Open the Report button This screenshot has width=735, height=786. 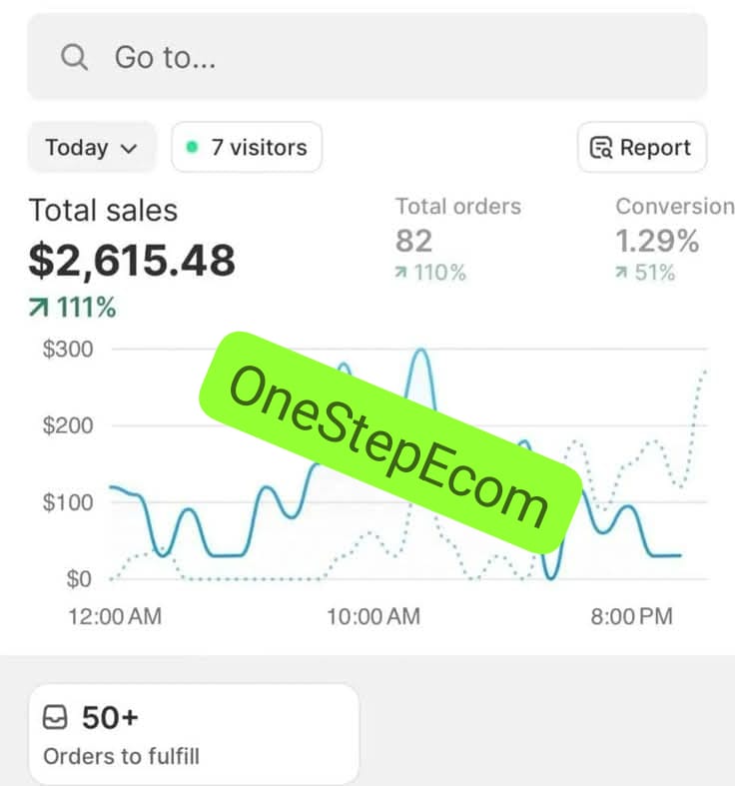[x=642, y=148]
